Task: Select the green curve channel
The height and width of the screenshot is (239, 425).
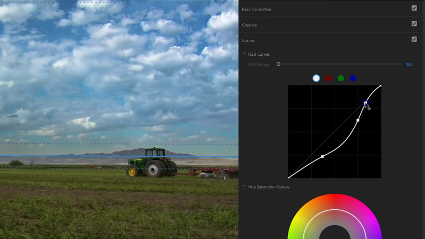Action: 341,78
